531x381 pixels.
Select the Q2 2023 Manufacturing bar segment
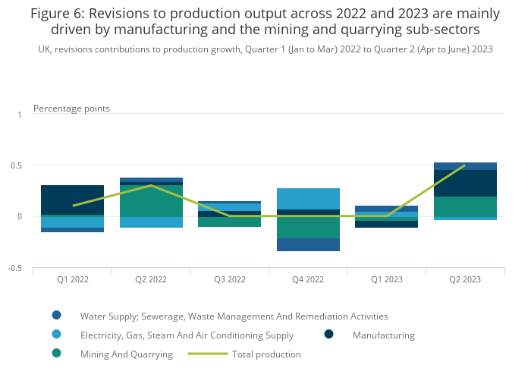pyautogui.click(x=465, y=183)
